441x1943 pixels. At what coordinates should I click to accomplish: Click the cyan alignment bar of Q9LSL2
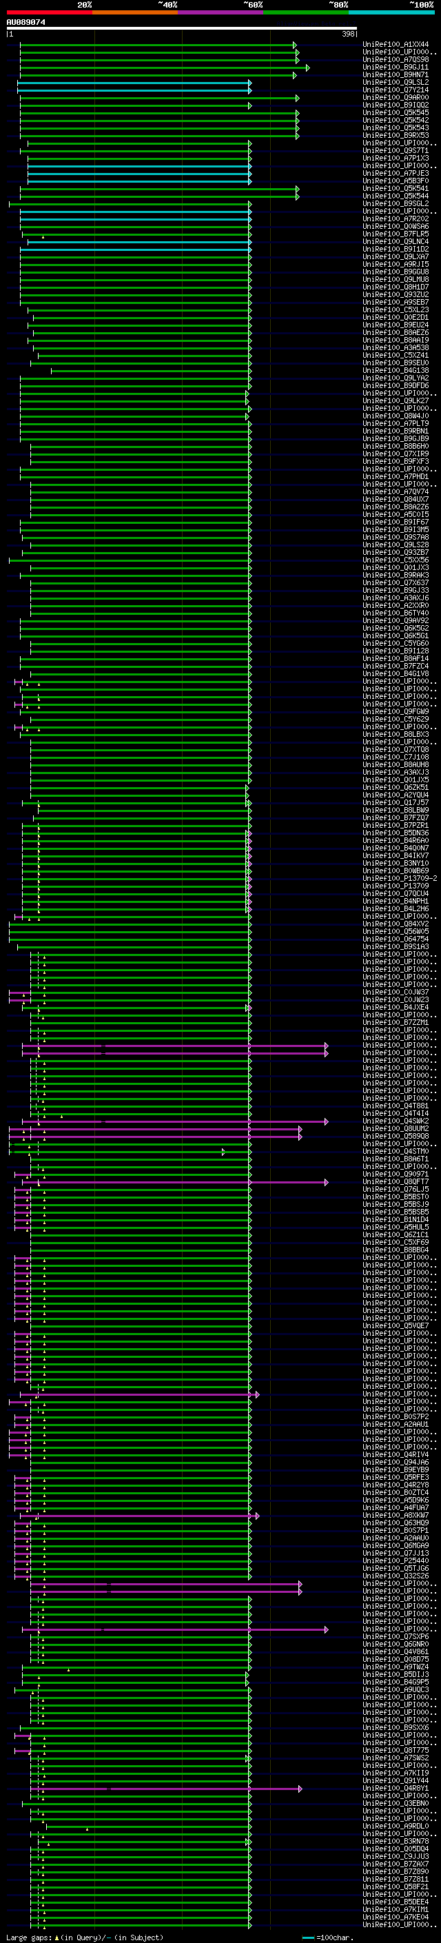(134, 83)
